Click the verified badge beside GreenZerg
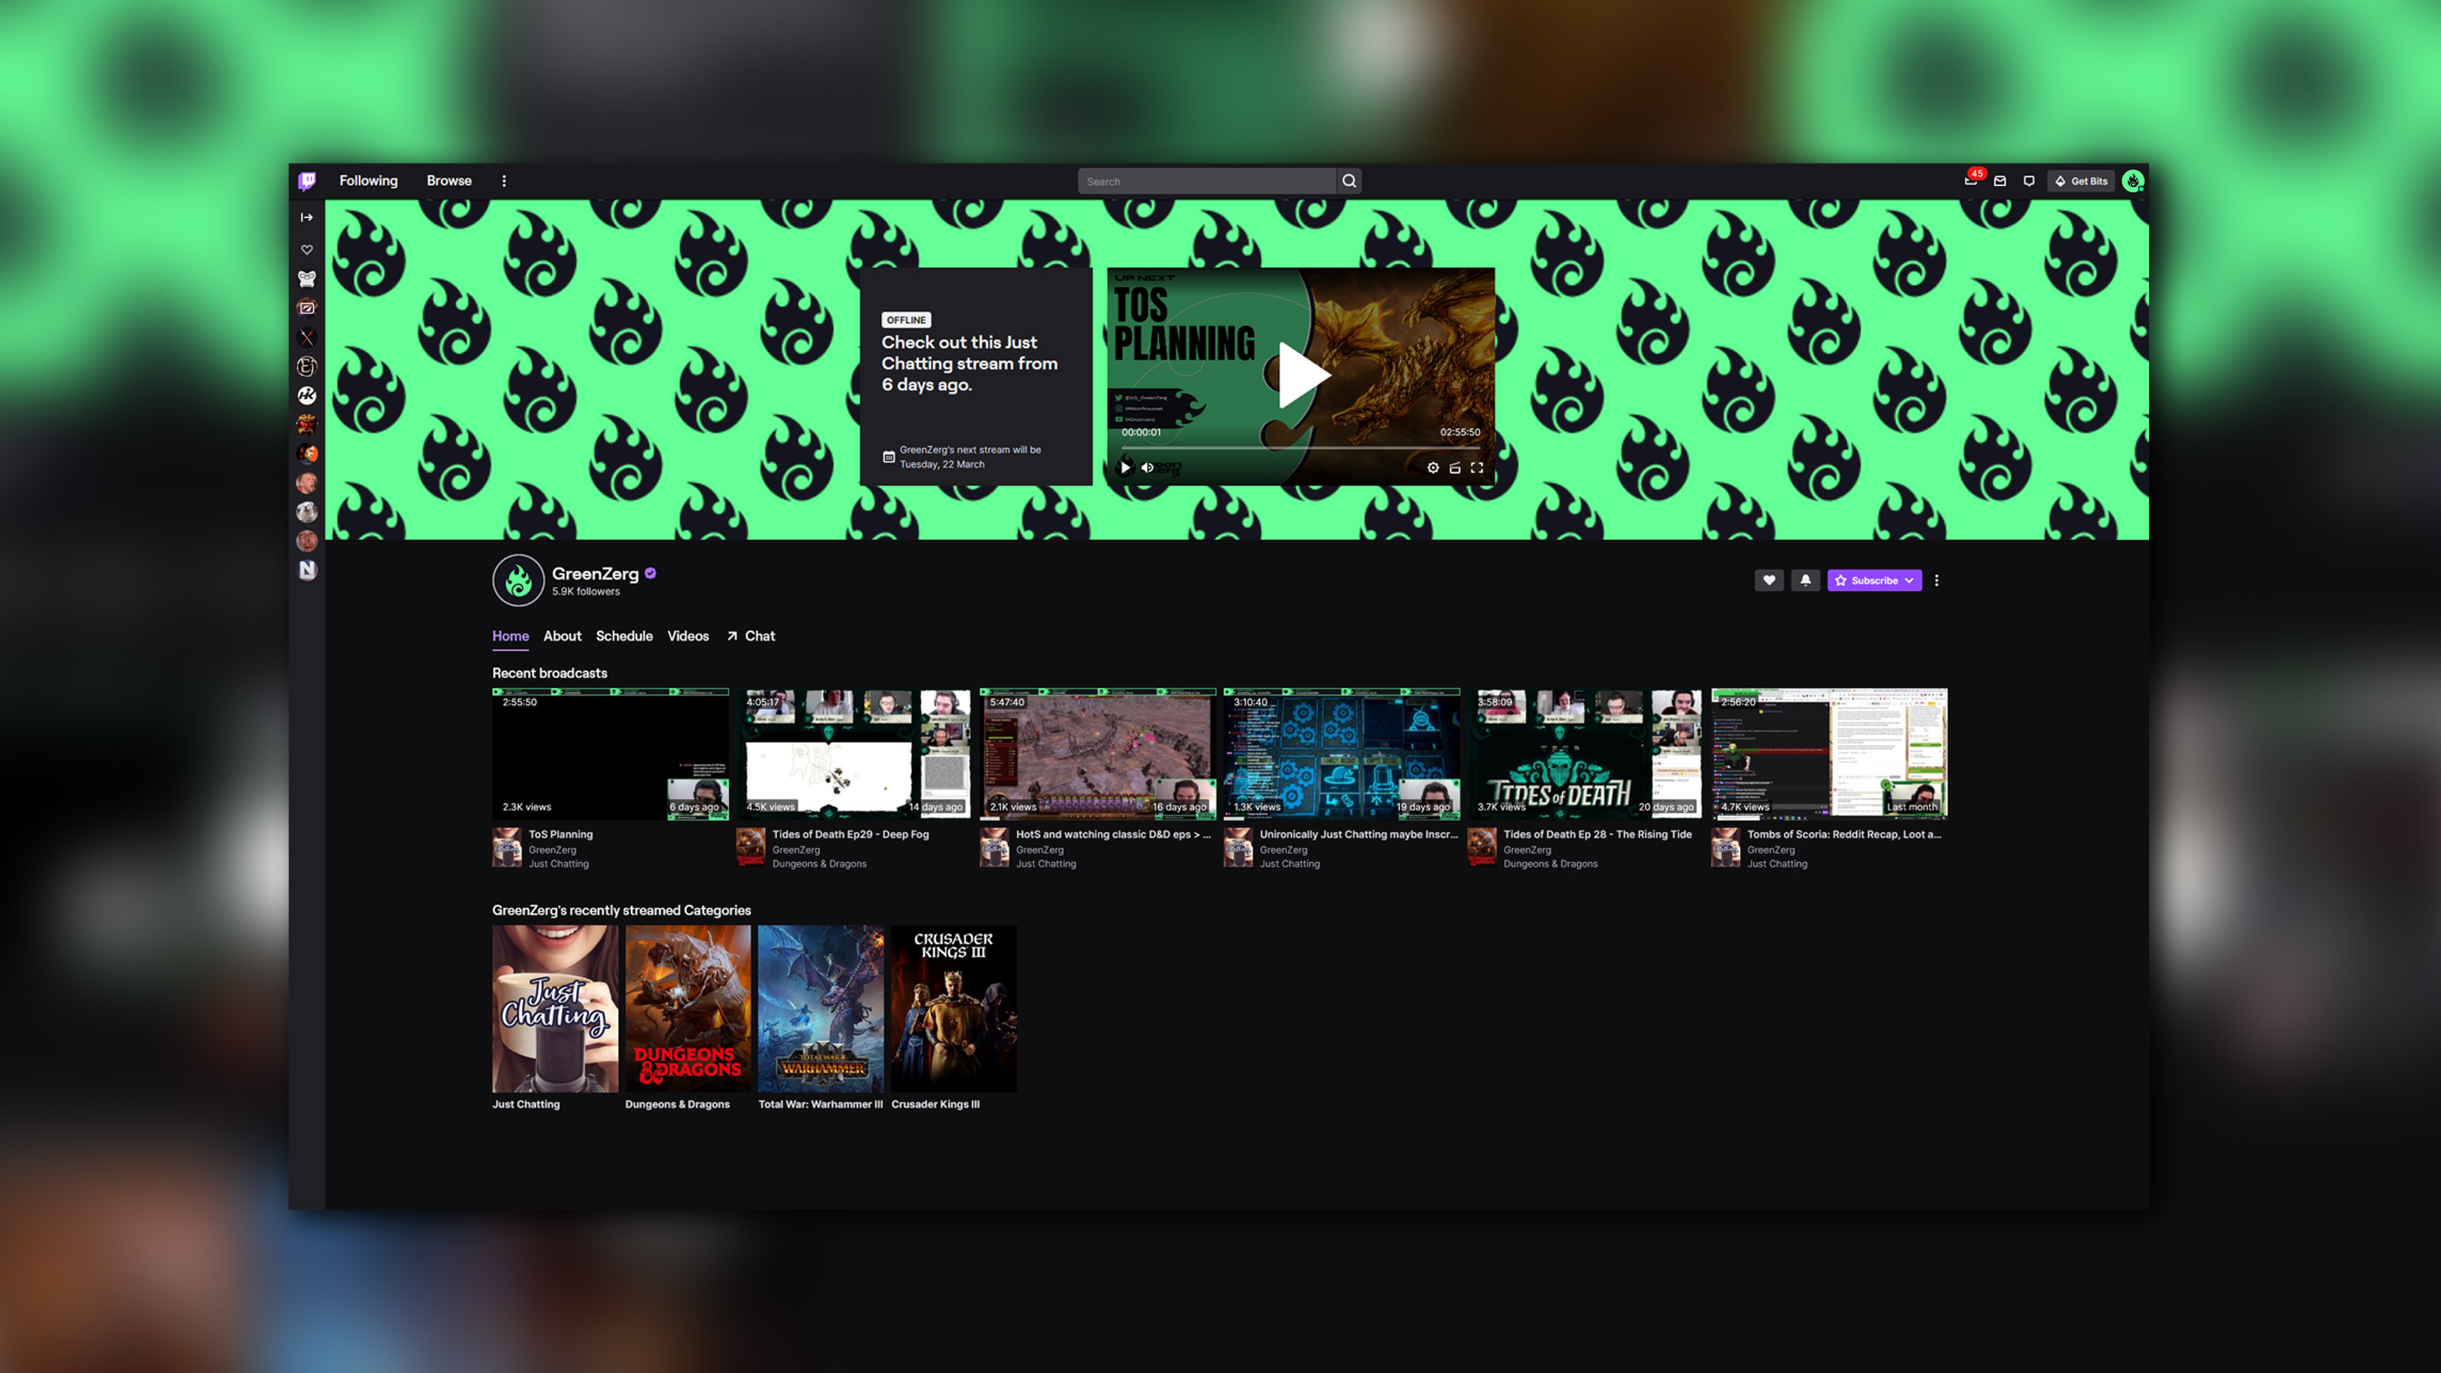The width and height of the screenshot is (2441, 1373). tap(651, 573)
